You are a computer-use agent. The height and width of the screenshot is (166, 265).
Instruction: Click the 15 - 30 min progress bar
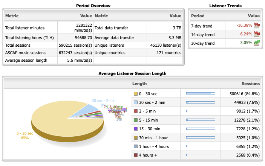point(201,129)
